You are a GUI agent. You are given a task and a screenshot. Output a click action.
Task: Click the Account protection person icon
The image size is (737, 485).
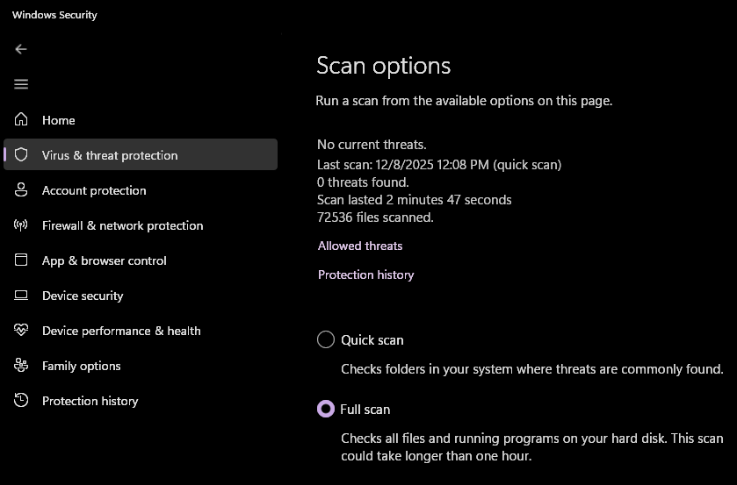point(22,190)
